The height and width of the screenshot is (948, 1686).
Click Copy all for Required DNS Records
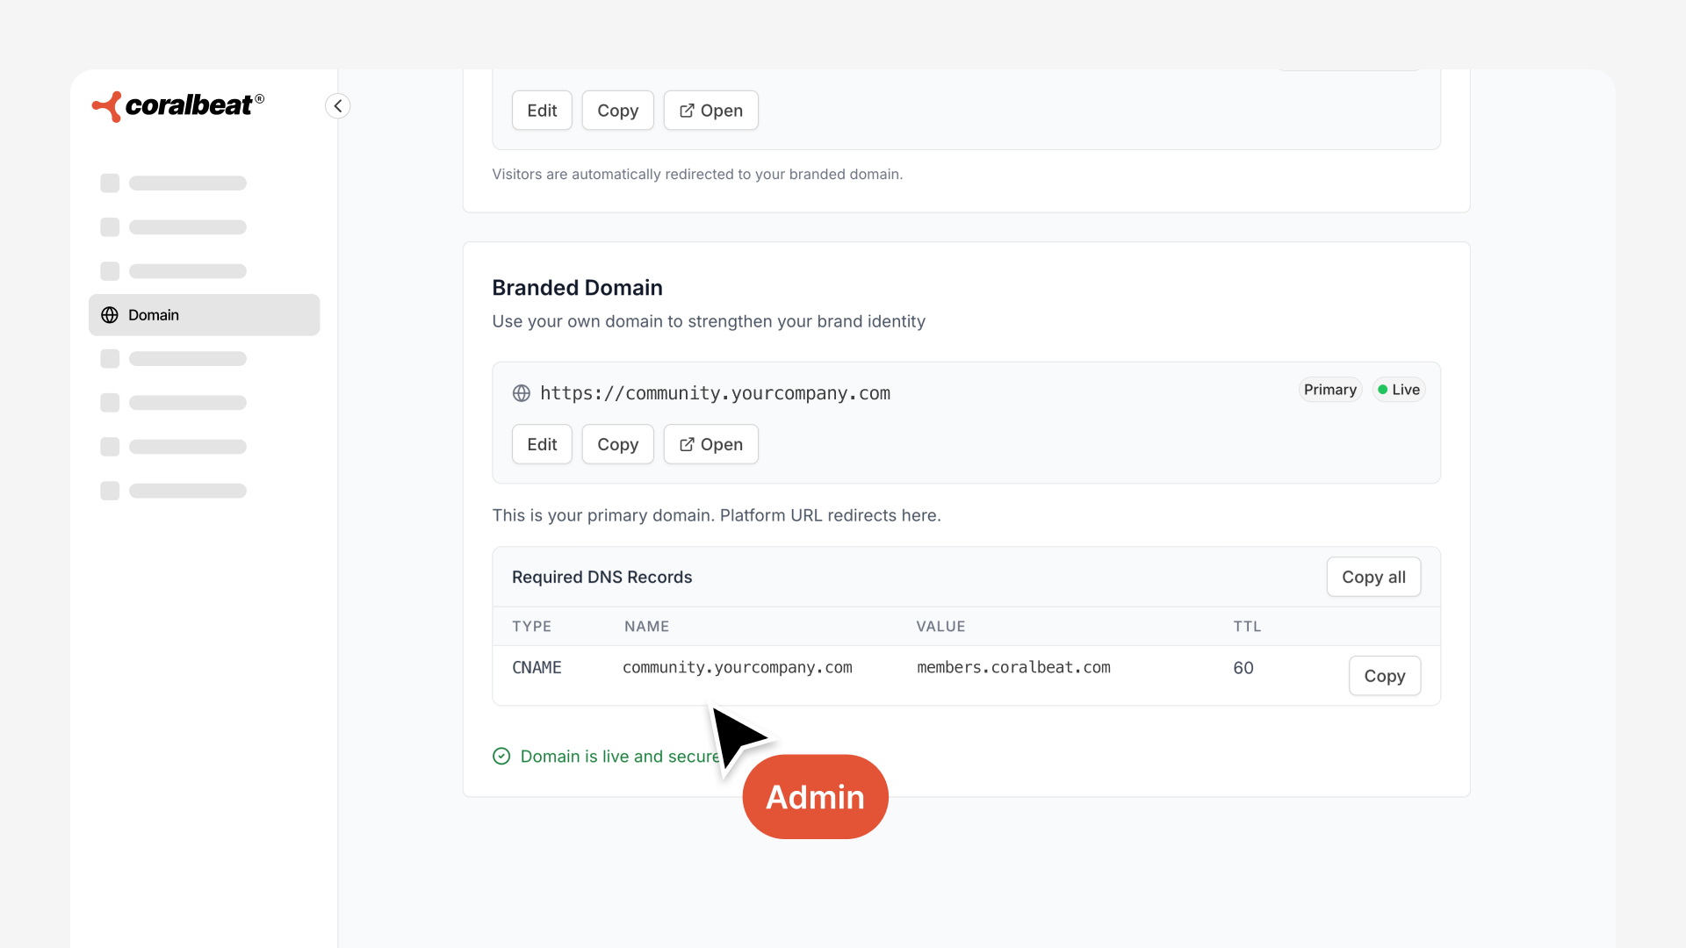click(x=1373, y=577)
